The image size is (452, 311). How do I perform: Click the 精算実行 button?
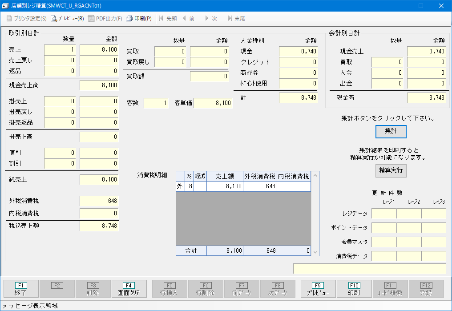click(391, 170)
